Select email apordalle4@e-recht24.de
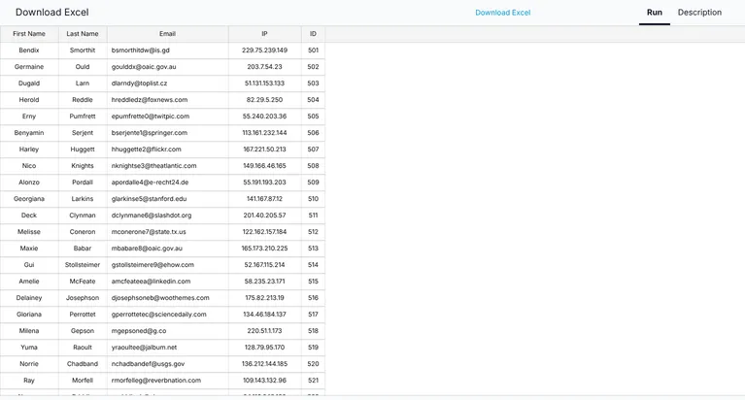Screen dimensions: 745x400 [x=168, y=183]
